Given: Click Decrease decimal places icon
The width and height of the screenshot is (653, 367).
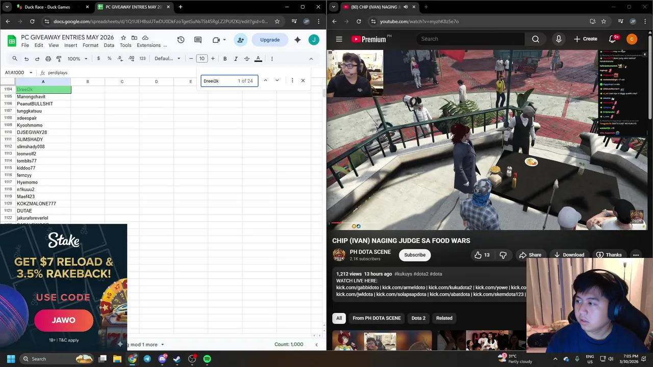Looking at the screenshot, I should click(x=120, y=59).
